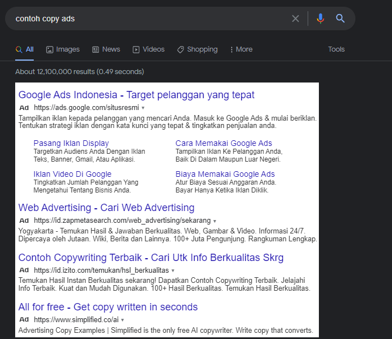Open the Google Ads Indonesia ad headline

[136, 95]
